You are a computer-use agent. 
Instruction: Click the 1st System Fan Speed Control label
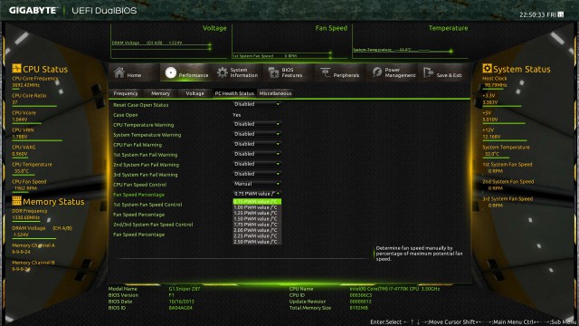(147, 205)
